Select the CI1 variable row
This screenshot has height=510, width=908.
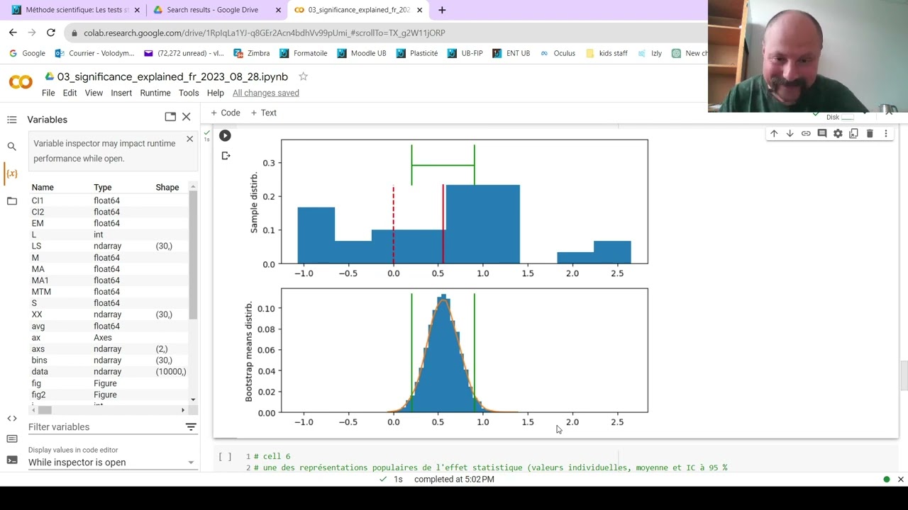click(x=109, y=200)
